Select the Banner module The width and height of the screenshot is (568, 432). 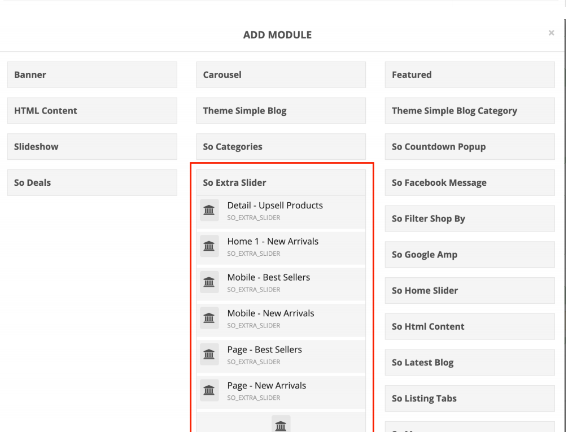click(x=91, y=75)
